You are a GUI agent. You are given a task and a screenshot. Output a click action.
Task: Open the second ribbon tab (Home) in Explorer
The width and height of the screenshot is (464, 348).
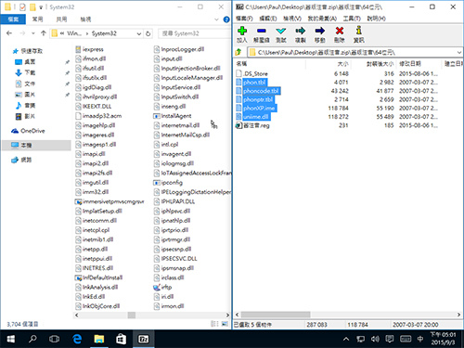pyautogui.click(x=37, y=19)
